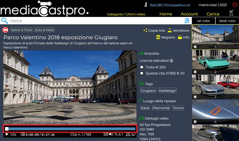Open the Carica menu item

pyautogui.click(x=213, y=14)
